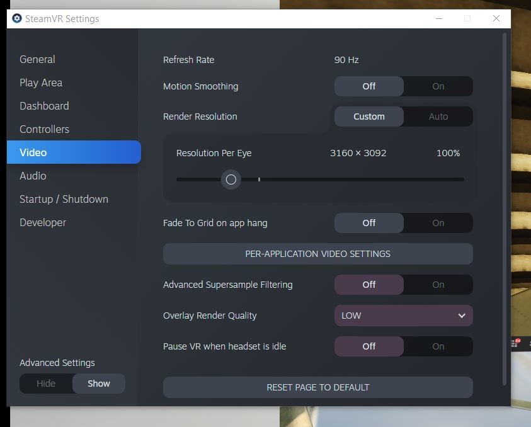Open the Overlay Render Quality dropdown
531x427 pixels.
click(404, 316)
